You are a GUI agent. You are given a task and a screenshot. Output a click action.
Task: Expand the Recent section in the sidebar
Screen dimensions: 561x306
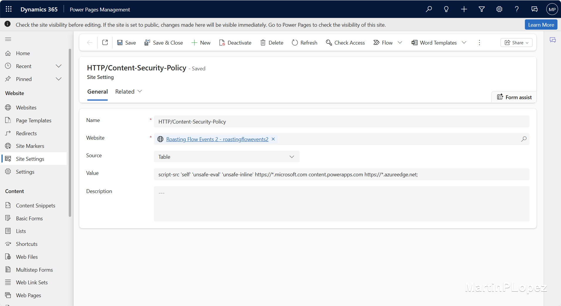click(x=59, y=66)
